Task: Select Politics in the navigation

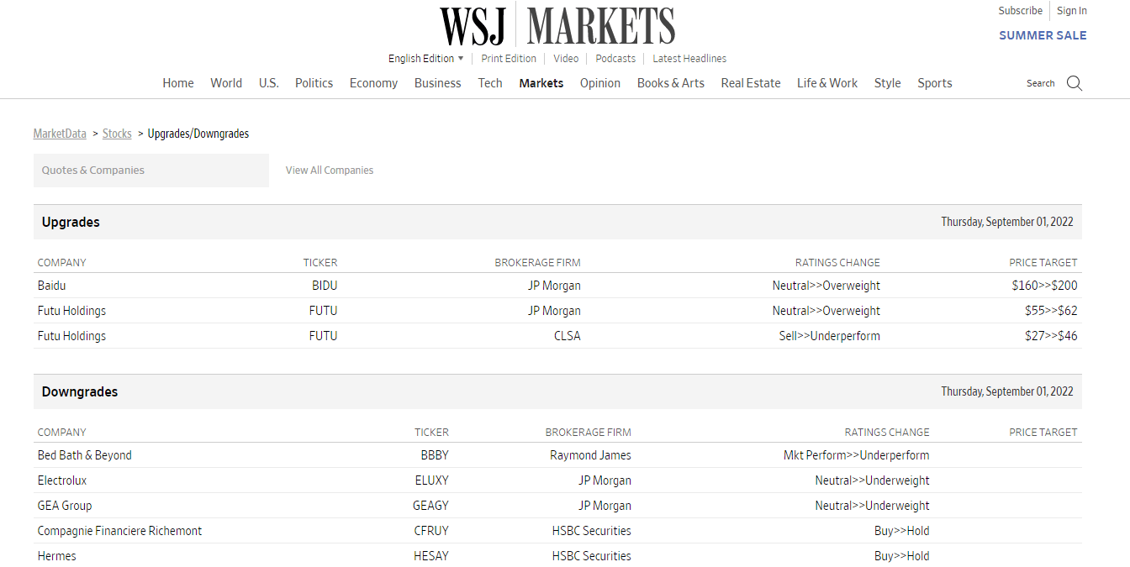Action: point(314,83)
